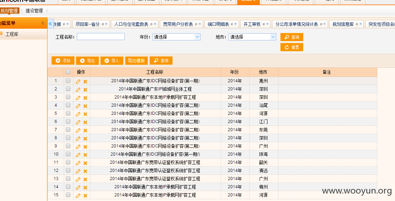Click the 导入 import button
This screenshot has width=395, height=201.
click(112, 61)
